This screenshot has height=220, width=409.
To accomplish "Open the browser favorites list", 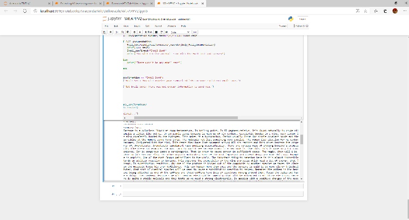I will [x=376, y=11].
